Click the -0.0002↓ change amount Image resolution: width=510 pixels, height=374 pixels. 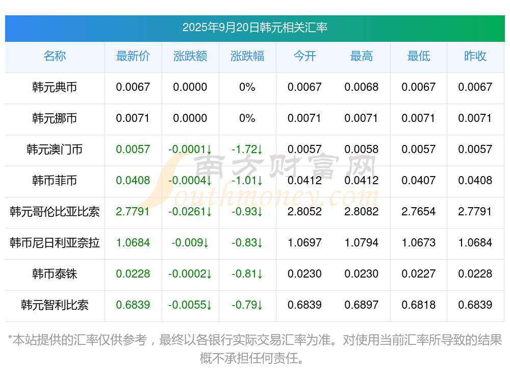(x=190, y=274)
